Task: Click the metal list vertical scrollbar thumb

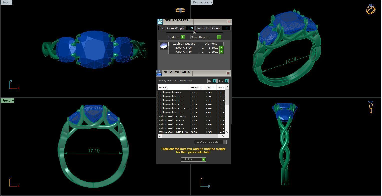Action: [x=227, y=96]
